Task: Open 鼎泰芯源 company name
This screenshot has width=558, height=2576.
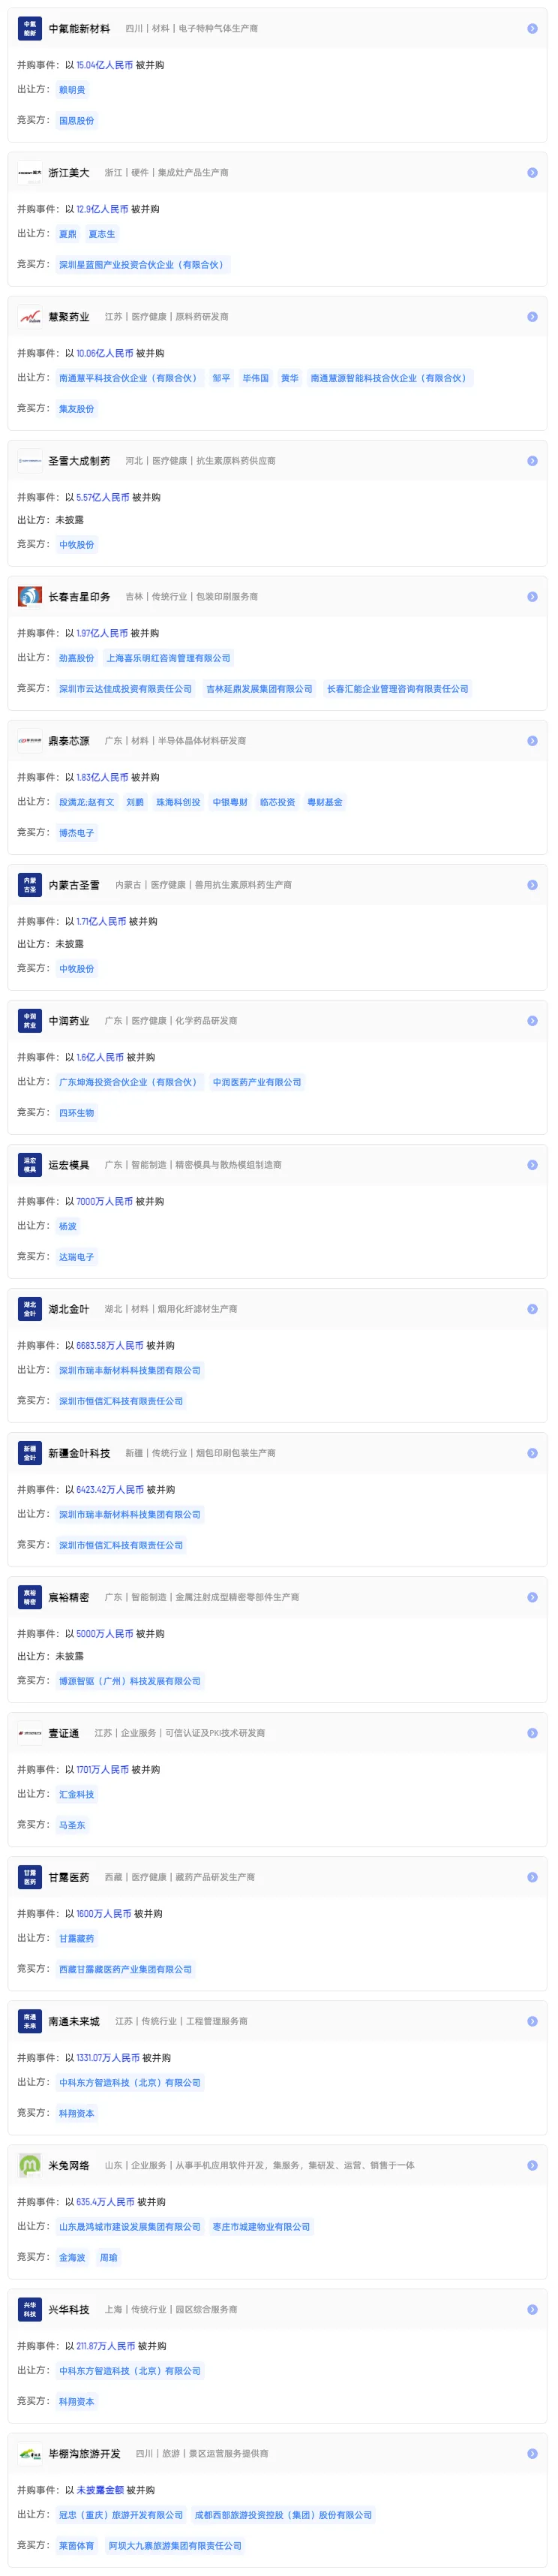Action: point(69,741)
